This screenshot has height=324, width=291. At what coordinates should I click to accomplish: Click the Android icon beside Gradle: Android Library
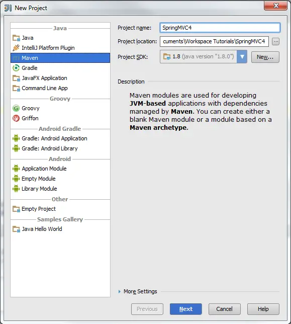coord(16,148)
